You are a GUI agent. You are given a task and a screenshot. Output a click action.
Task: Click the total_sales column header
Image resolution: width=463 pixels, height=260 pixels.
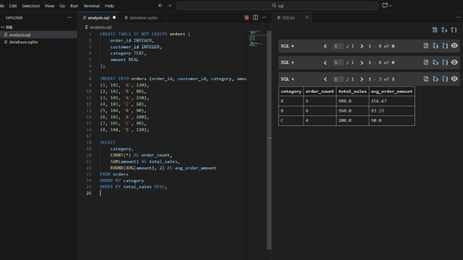click(353, 92)
